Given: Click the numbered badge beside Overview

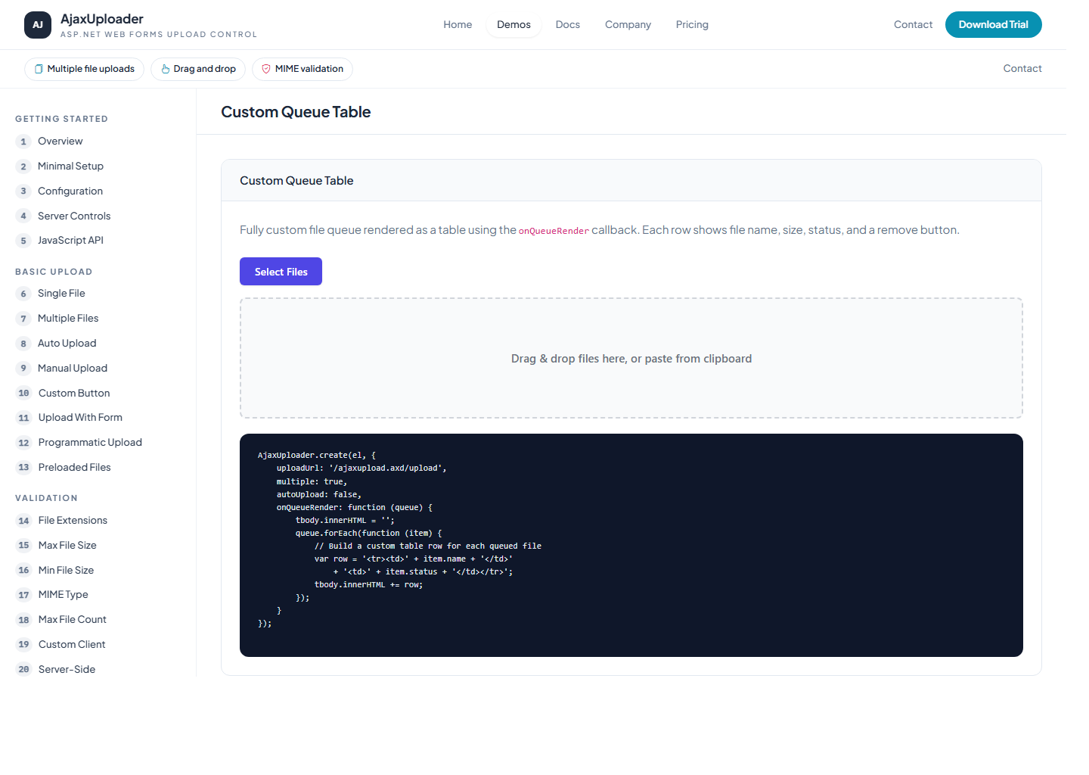Looking at the screenshot, I should coord(23,141).
